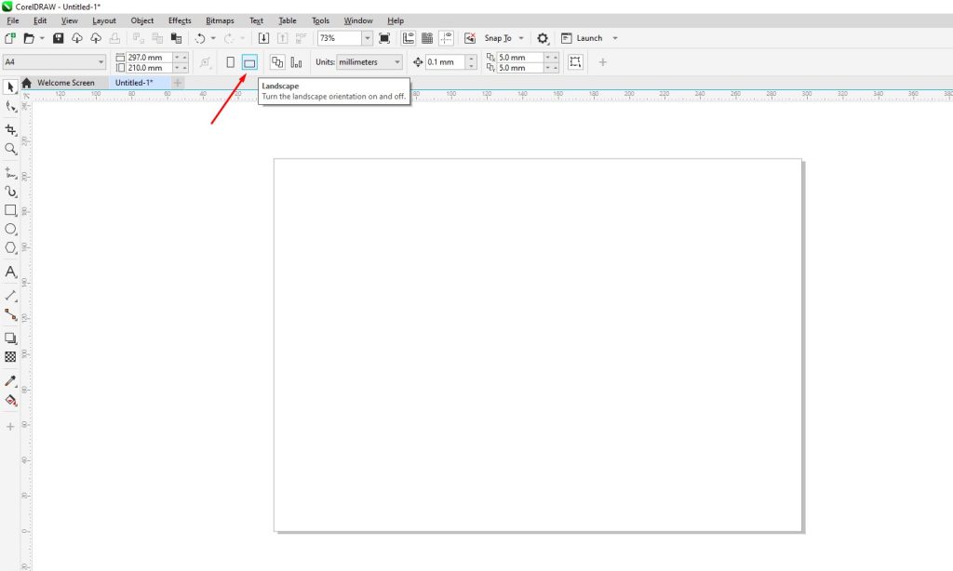This screenshot has height=571, width=953.
Task: Expand the zoom level 73% dropdown
Action: [x=367, y=38]
